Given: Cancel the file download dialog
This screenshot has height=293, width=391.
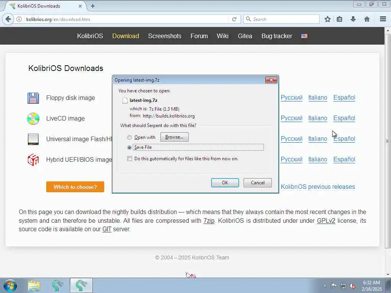Looking at the screenshot, I should pos(258,183).
